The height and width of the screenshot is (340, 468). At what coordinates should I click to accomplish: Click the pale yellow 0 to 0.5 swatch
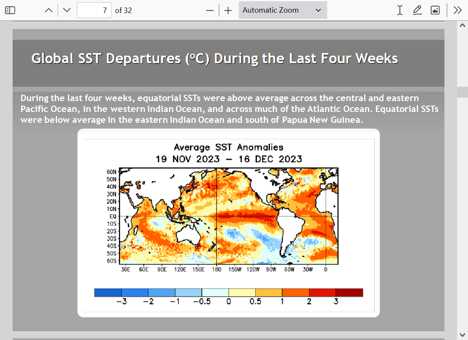point(242,292)
